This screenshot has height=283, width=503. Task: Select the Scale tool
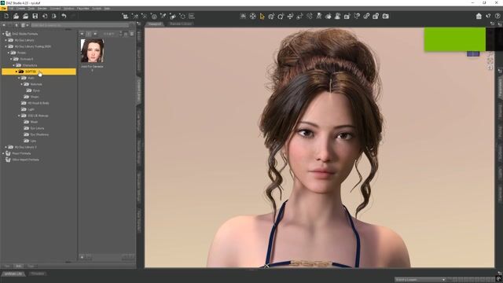pos(299,16)
